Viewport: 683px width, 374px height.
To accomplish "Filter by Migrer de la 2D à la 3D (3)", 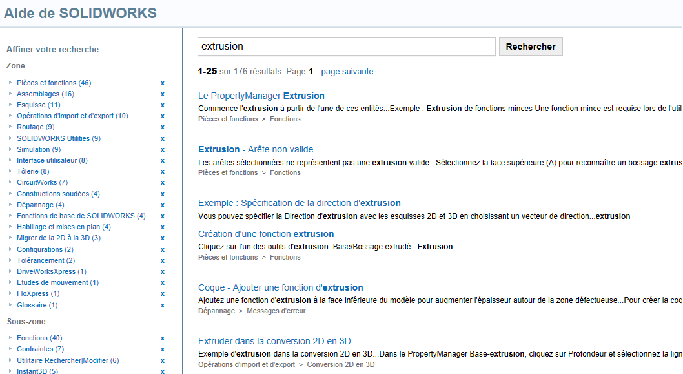I will pos(59,238).
